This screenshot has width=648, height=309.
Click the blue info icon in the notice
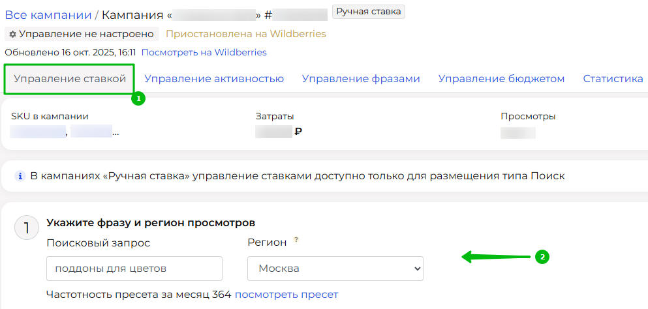pos(20,176)
